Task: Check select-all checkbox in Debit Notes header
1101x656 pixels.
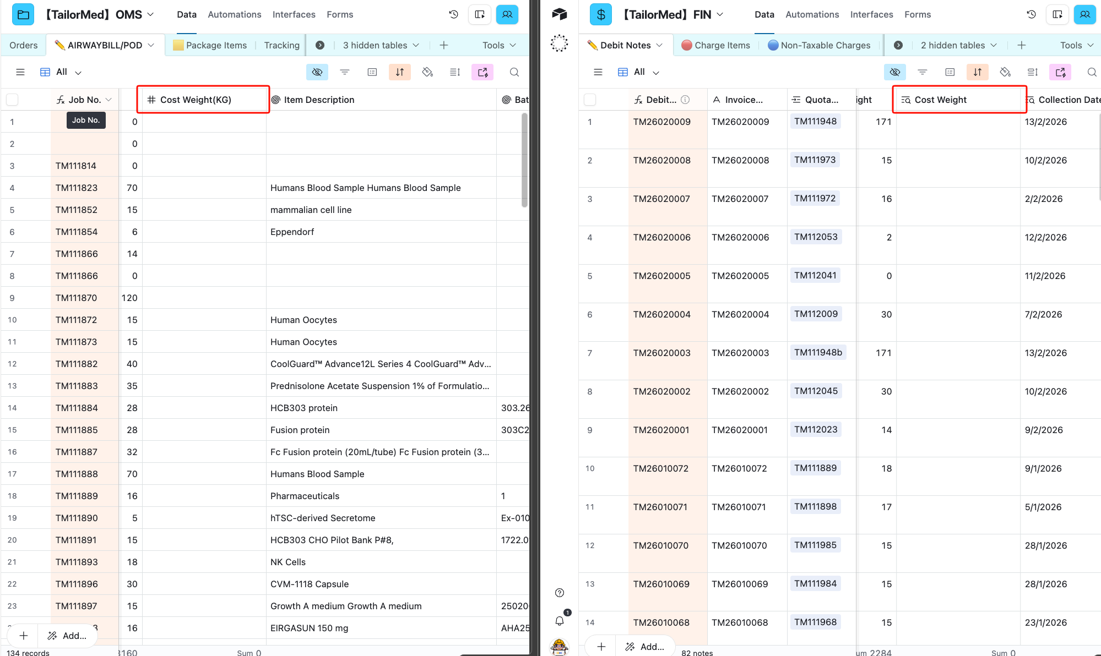Action: (590, 100)
